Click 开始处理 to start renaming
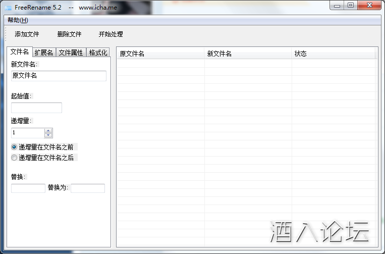The image size is (385, 254). point(111,34)
